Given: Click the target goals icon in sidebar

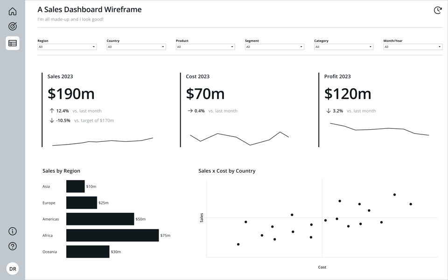Looking at the screenshot, I should (13, 27).
